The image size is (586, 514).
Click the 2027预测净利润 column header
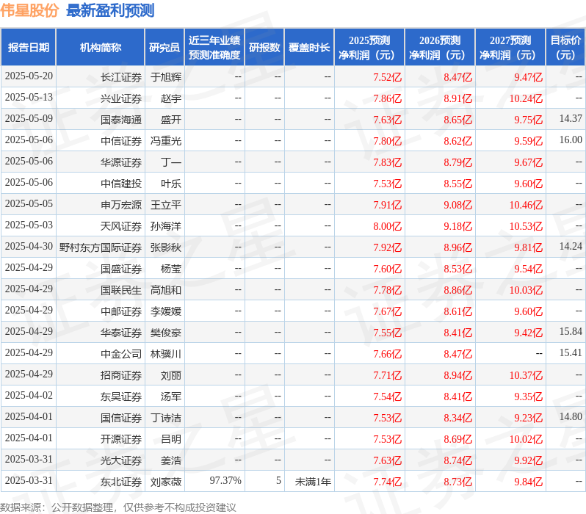coord(510,47)
